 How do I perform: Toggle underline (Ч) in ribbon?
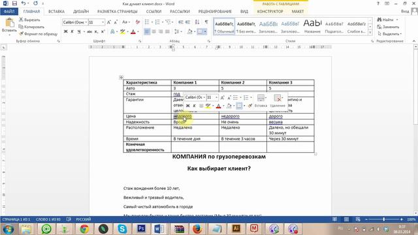pos(78,32)
